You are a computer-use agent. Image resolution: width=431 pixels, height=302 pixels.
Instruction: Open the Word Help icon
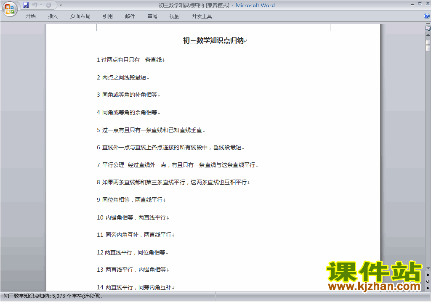click(x=427, y=16)
